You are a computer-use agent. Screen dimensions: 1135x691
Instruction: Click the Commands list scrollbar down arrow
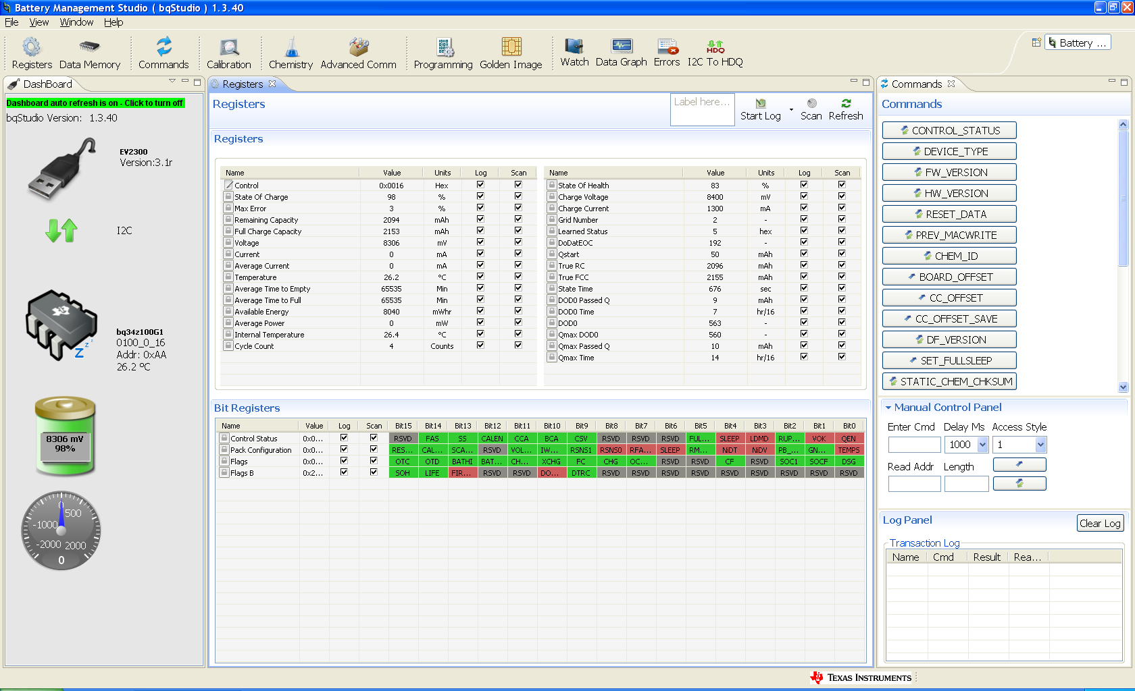(x=1123, y=387)
